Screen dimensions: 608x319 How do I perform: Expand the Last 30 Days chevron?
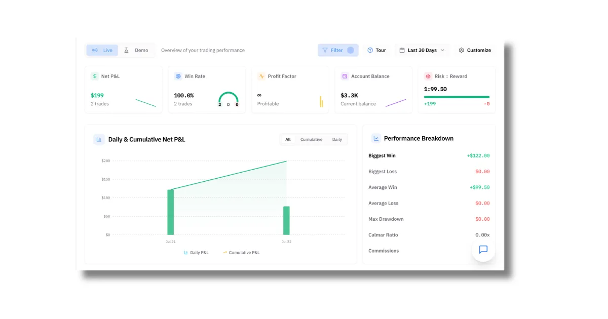click(x=442, y=50)
